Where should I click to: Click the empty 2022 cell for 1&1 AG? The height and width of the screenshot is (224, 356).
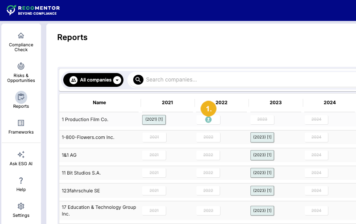click(x=208, y=155)
